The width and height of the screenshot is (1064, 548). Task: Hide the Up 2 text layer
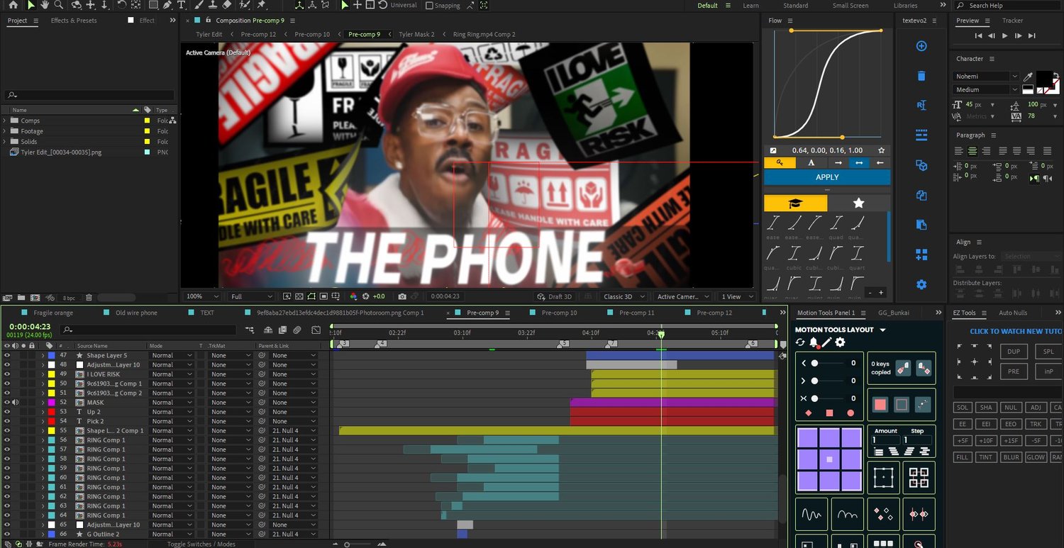7,412
